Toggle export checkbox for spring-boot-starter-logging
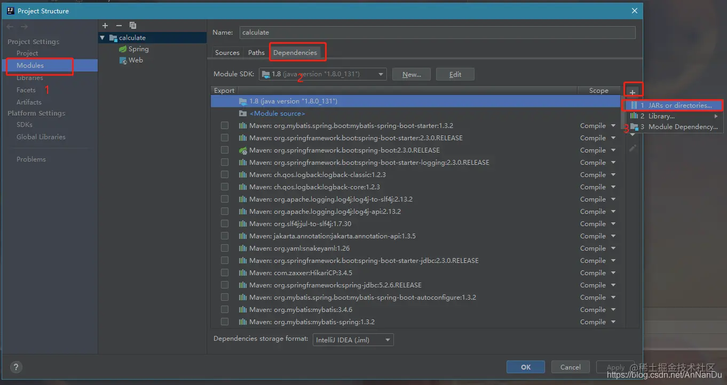The width and height of the screenshot is (727, 385). tap(225, 163)
